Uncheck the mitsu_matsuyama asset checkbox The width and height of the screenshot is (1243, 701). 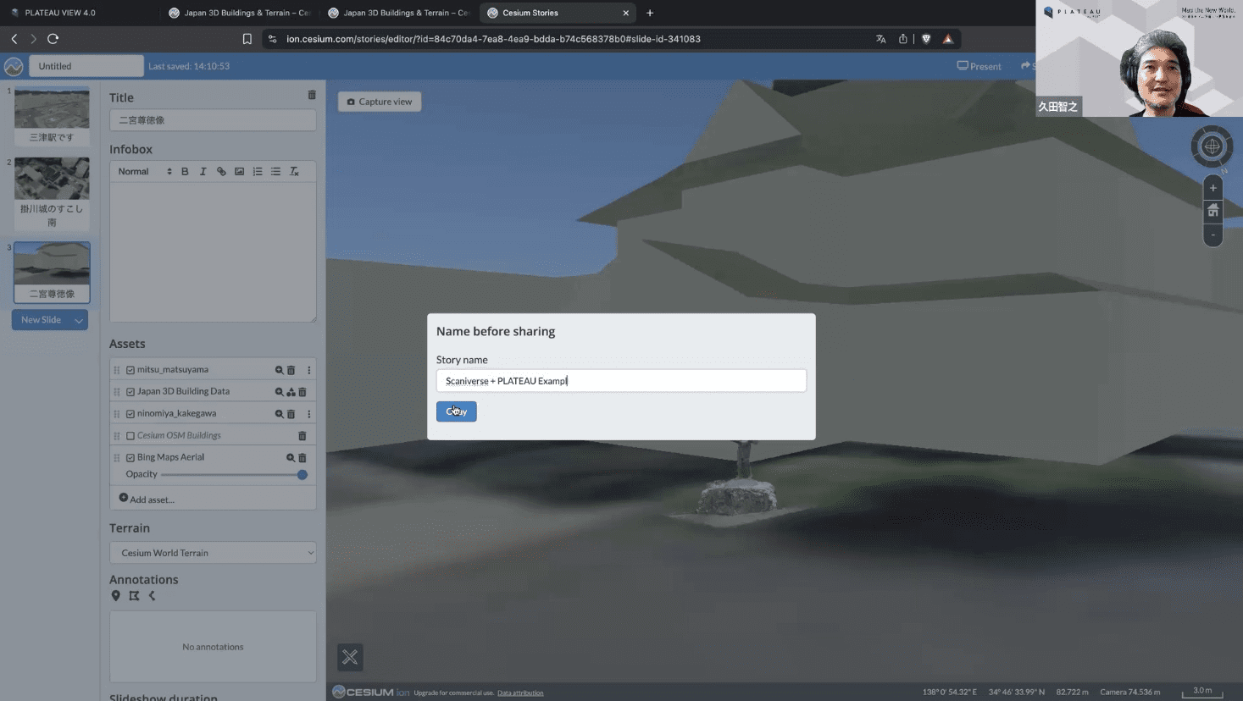[x=130, y=370]
